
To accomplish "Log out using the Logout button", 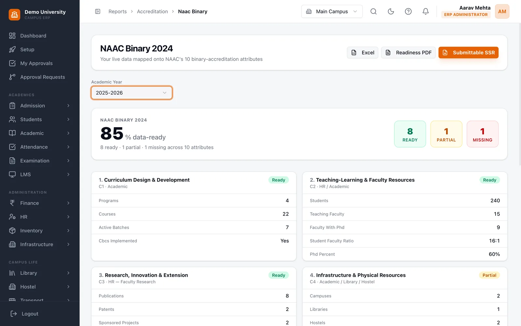I will (x=25, y=314).
